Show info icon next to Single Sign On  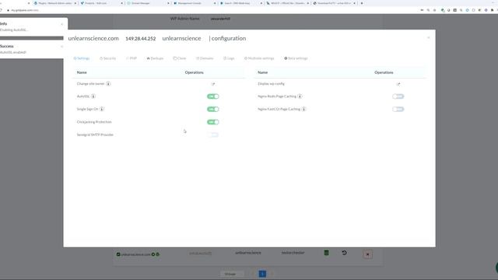(102, 109)
